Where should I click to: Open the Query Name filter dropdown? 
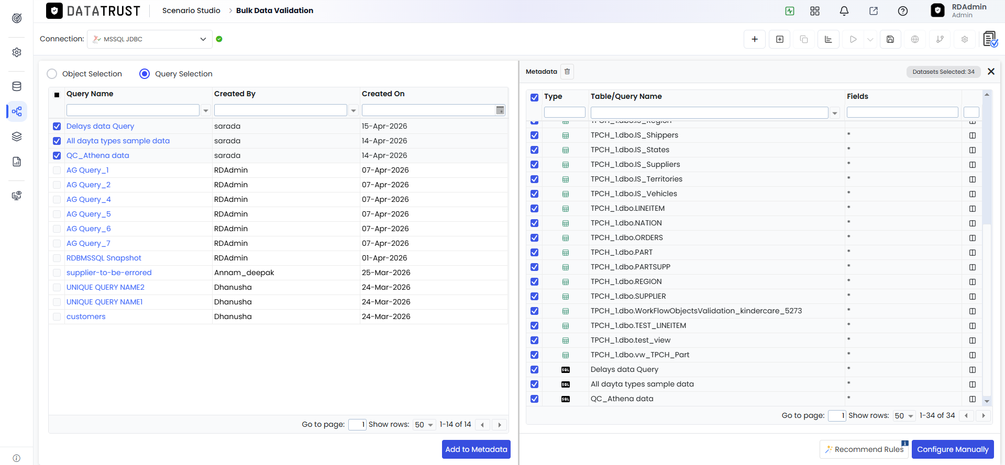(206, 110)
